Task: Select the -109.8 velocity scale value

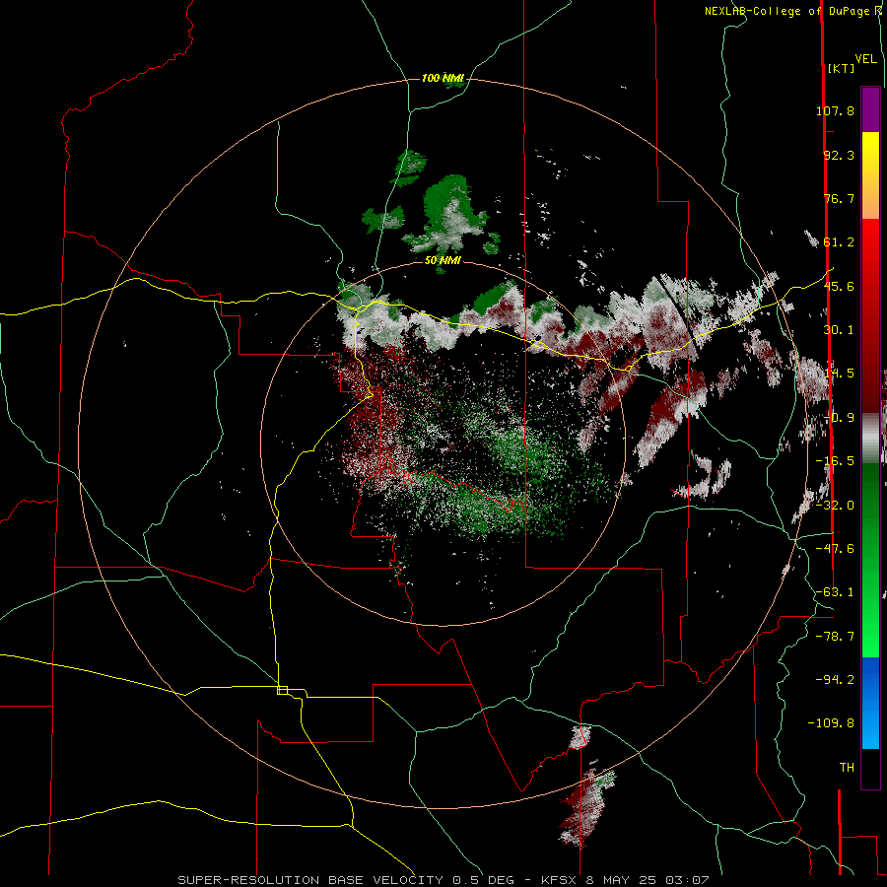Action: coord(831,723)
